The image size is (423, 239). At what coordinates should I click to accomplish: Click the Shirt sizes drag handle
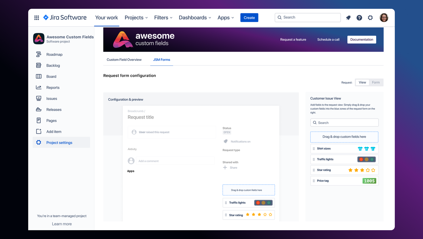point(314,149)
